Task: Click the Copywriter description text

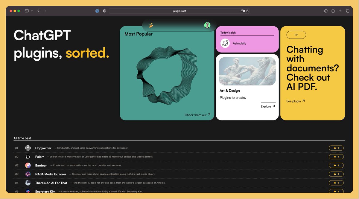Action: pyautogui.click(x=91, y=148)
